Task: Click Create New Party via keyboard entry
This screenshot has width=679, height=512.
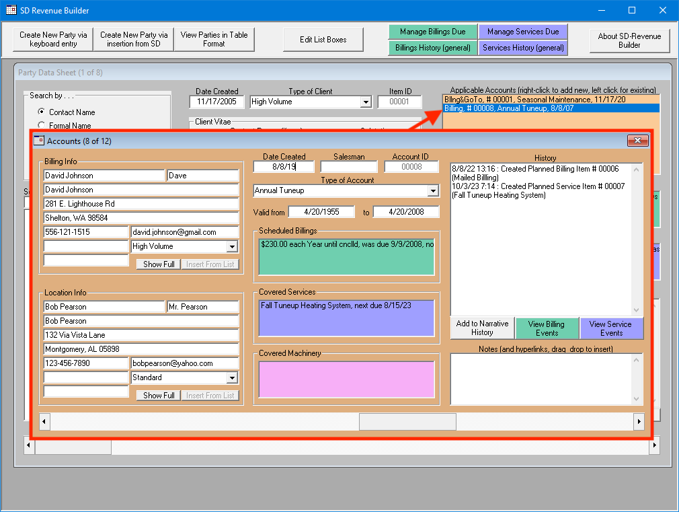Action: tap(52, 40)
